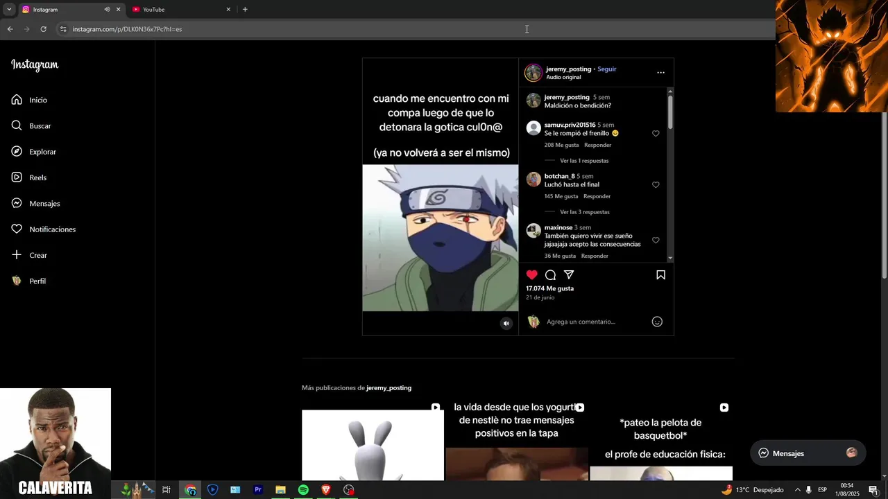This screenshot has height=499, width=888.
Task: Like maxinose's comment
Action: click(x=656, y=240)
